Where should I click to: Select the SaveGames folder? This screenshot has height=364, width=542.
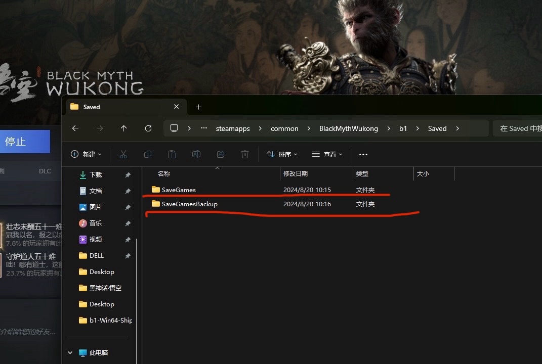click(178, 190)
